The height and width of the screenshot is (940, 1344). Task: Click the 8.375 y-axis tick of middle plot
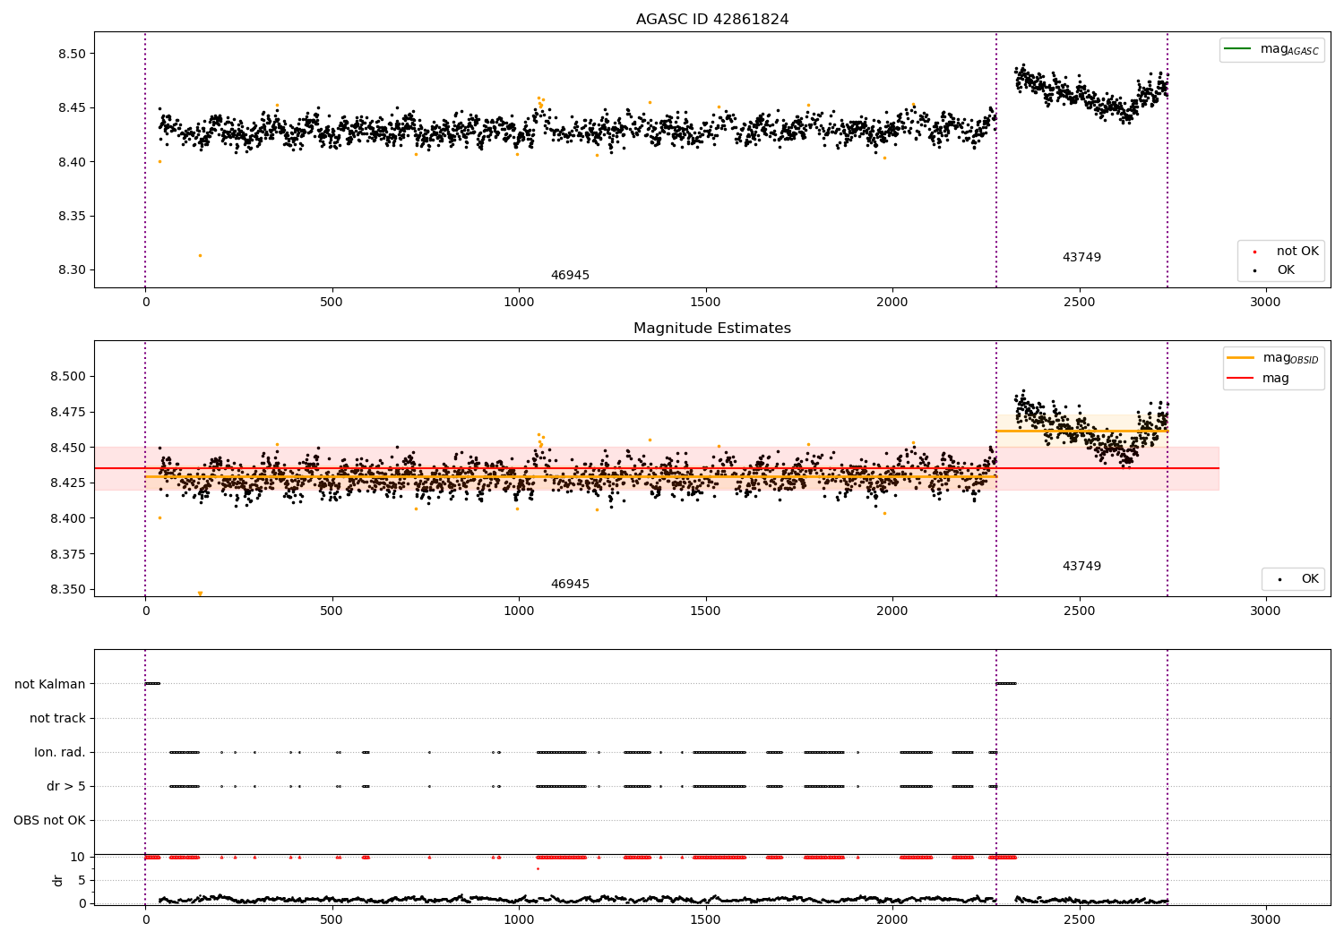pyautogui.click(x=67, y=554)
